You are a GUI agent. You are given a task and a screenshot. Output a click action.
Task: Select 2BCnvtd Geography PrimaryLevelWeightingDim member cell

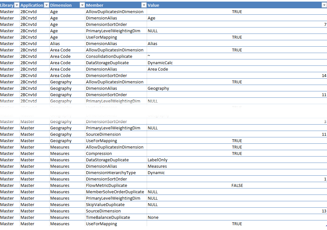[x=116, y=101]
